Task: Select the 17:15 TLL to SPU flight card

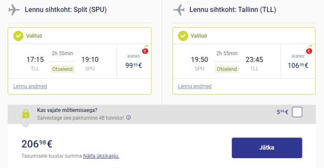Action: pos(80,61)
